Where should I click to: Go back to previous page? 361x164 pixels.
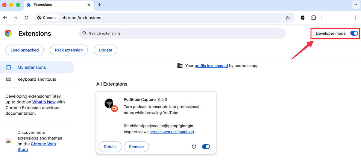(x=5, y=18)
